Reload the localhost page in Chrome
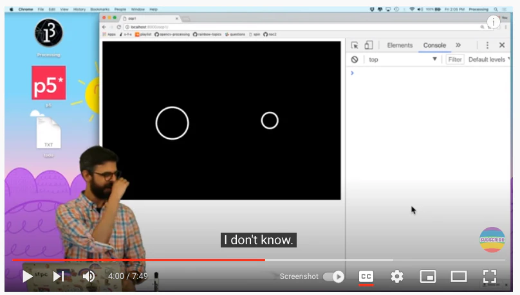Screen dimensions: 520x295 [118, 27]
